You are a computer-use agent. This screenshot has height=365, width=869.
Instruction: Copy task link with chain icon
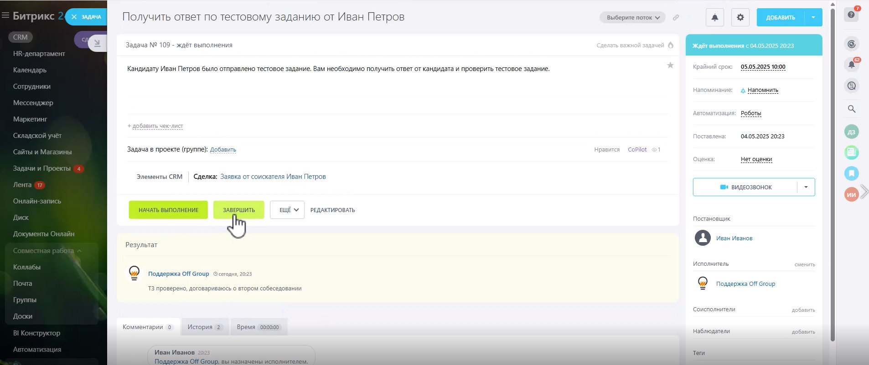(x=676, y=18)
